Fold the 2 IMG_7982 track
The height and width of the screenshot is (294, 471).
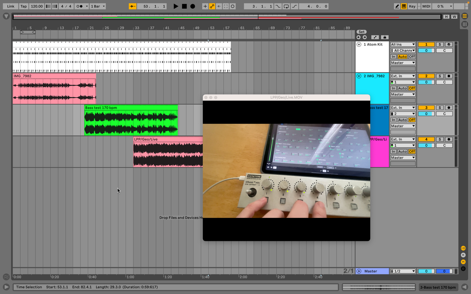359,76
